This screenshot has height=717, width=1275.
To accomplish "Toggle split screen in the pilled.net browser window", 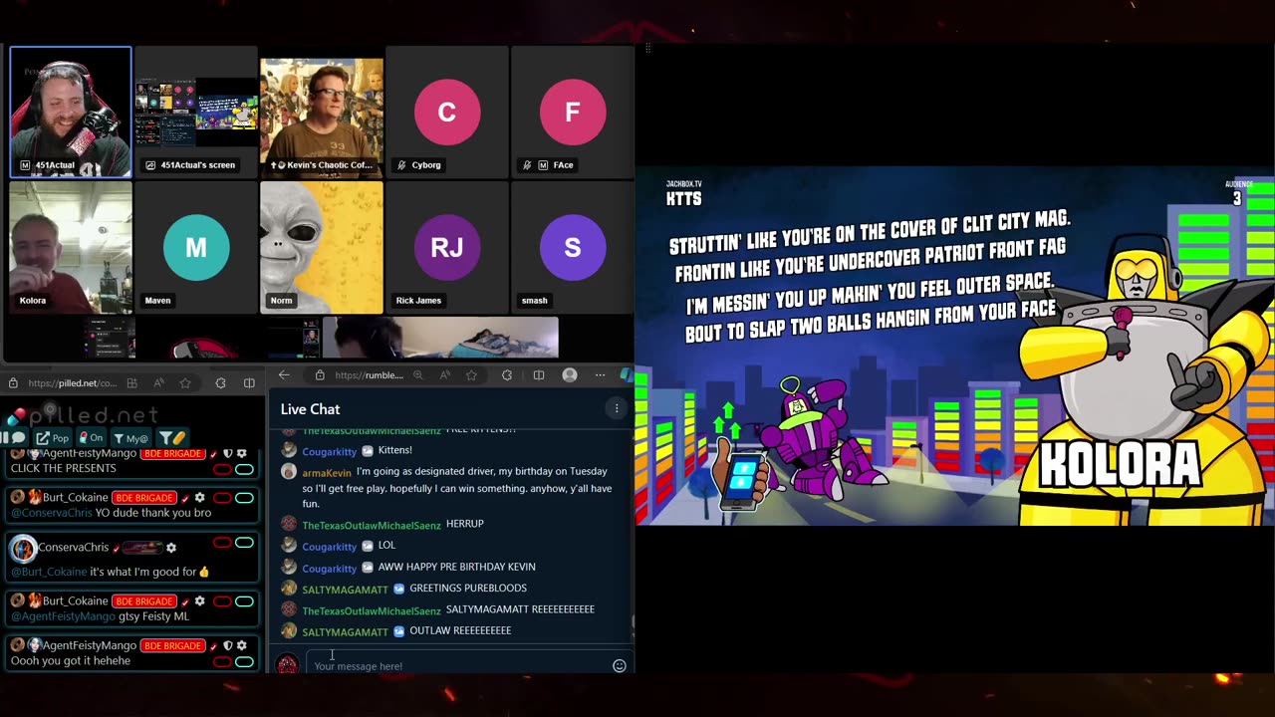I will tap(249, 383).
